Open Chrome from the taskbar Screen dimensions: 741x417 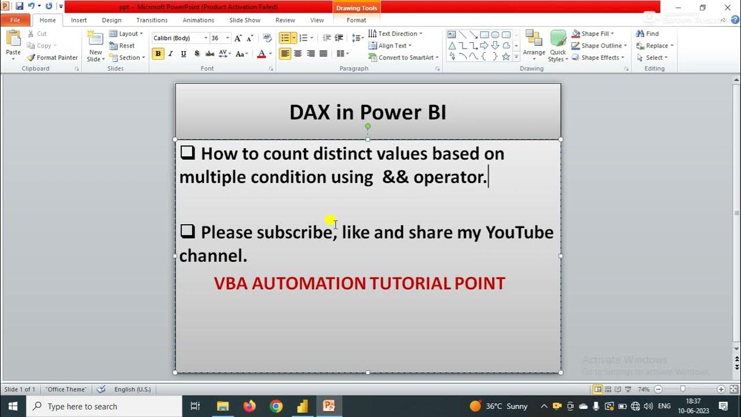[276, 406]
